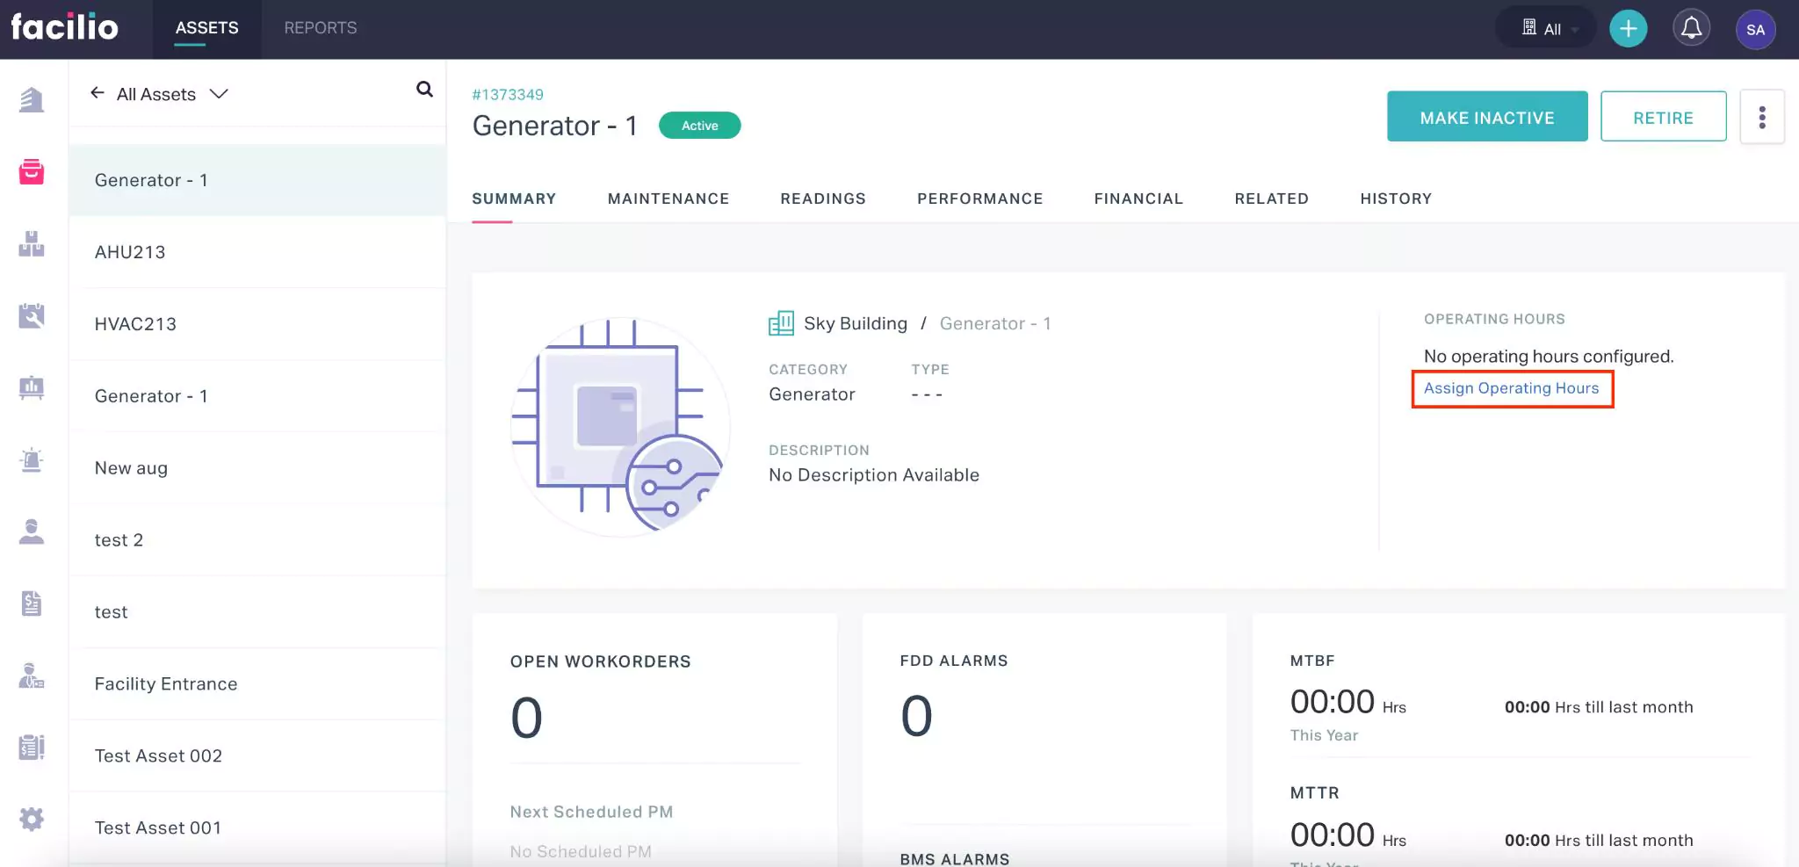This screenshot has height=867, width=1799.
Task: Open the people icon in left sidebar
Action: 32,531
